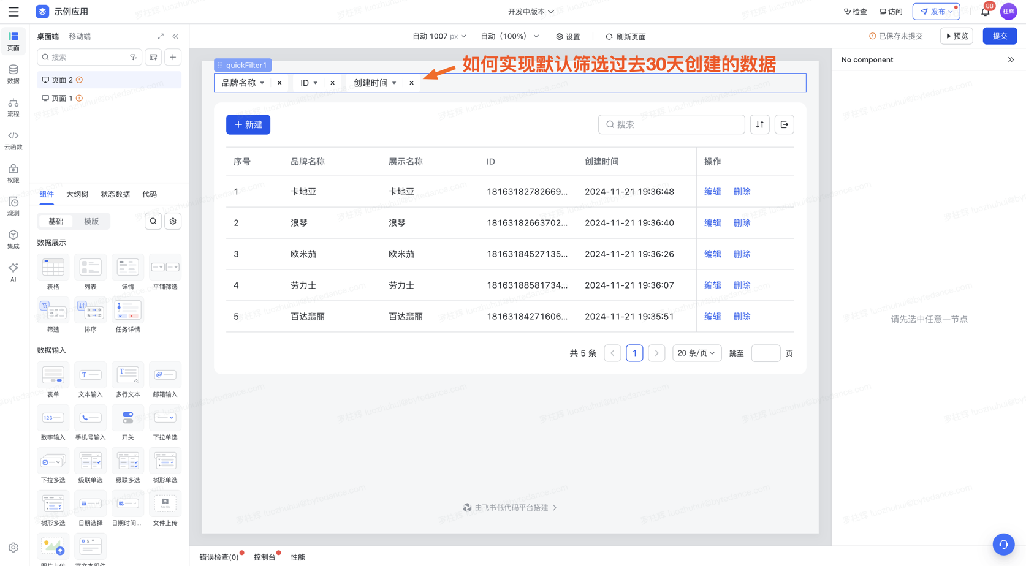1026x566 pixels.
Task: Open ID filter dropdown
Action: (x=309, y=83)
